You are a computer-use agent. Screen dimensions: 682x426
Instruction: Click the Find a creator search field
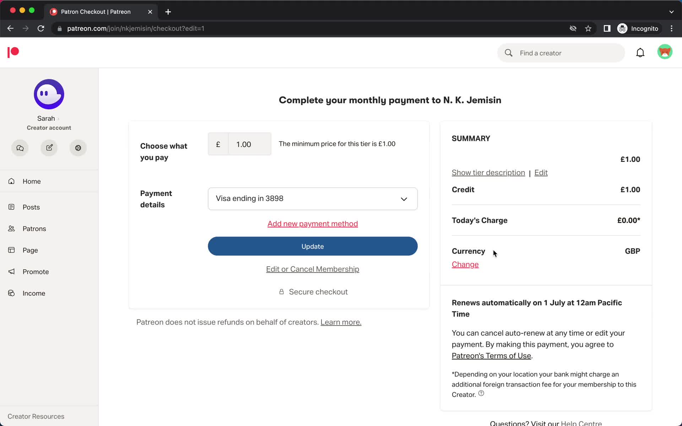(x=561, y=53)
